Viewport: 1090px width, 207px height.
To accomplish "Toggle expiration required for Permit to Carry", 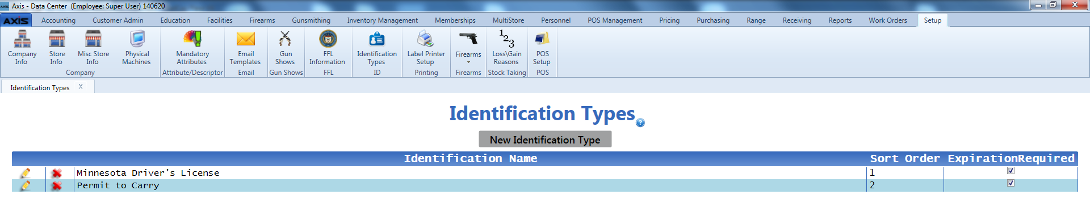I will tap(1011, 183).
